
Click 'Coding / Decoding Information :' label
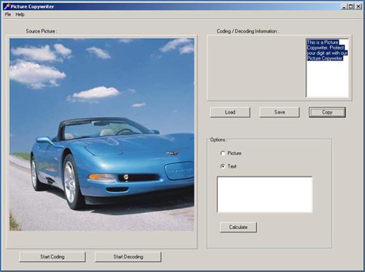coord(247,31)
